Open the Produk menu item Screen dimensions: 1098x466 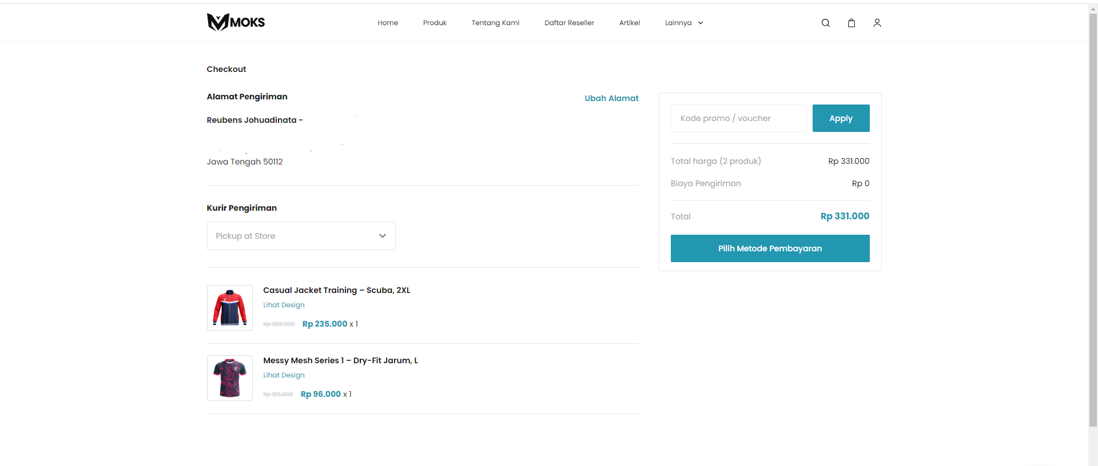pyautogui.click(x=435, y=23)
